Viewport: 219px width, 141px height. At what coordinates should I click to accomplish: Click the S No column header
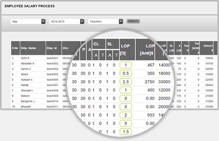point(16,48)
